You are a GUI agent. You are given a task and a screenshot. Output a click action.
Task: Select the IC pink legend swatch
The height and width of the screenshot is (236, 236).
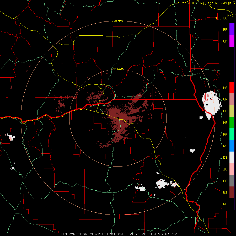(x=232, y=169)
